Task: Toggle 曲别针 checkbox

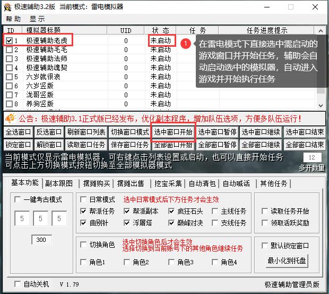Action: 83,223
